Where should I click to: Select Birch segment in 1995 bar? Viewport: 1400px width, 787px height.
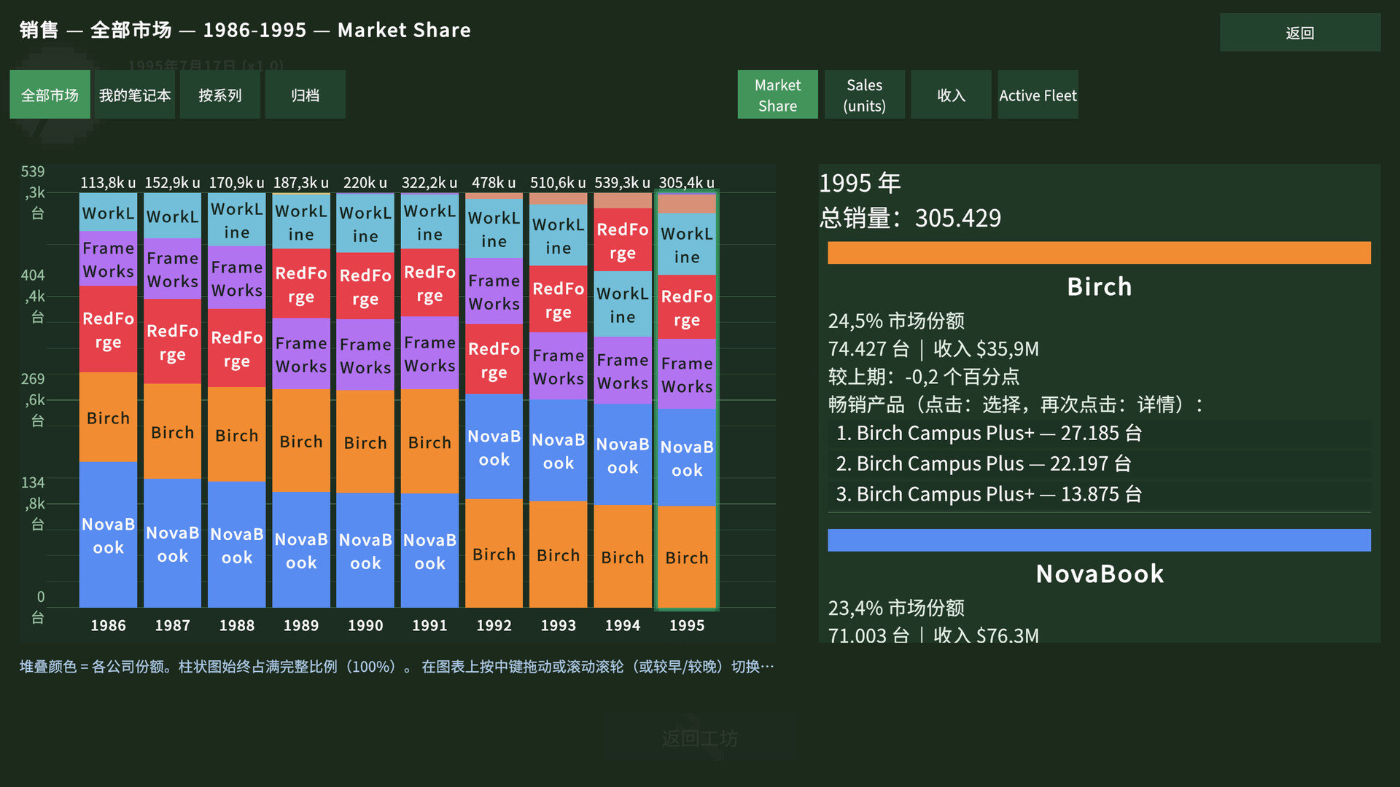(687, 557)
